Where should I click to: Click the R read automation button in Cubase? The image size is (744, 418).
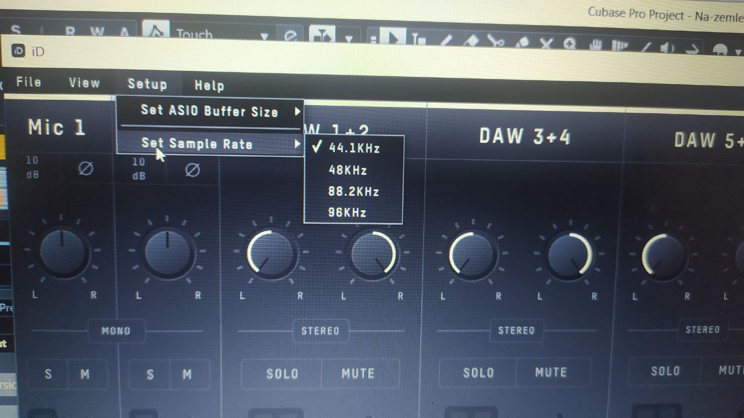tap(70, 32)
